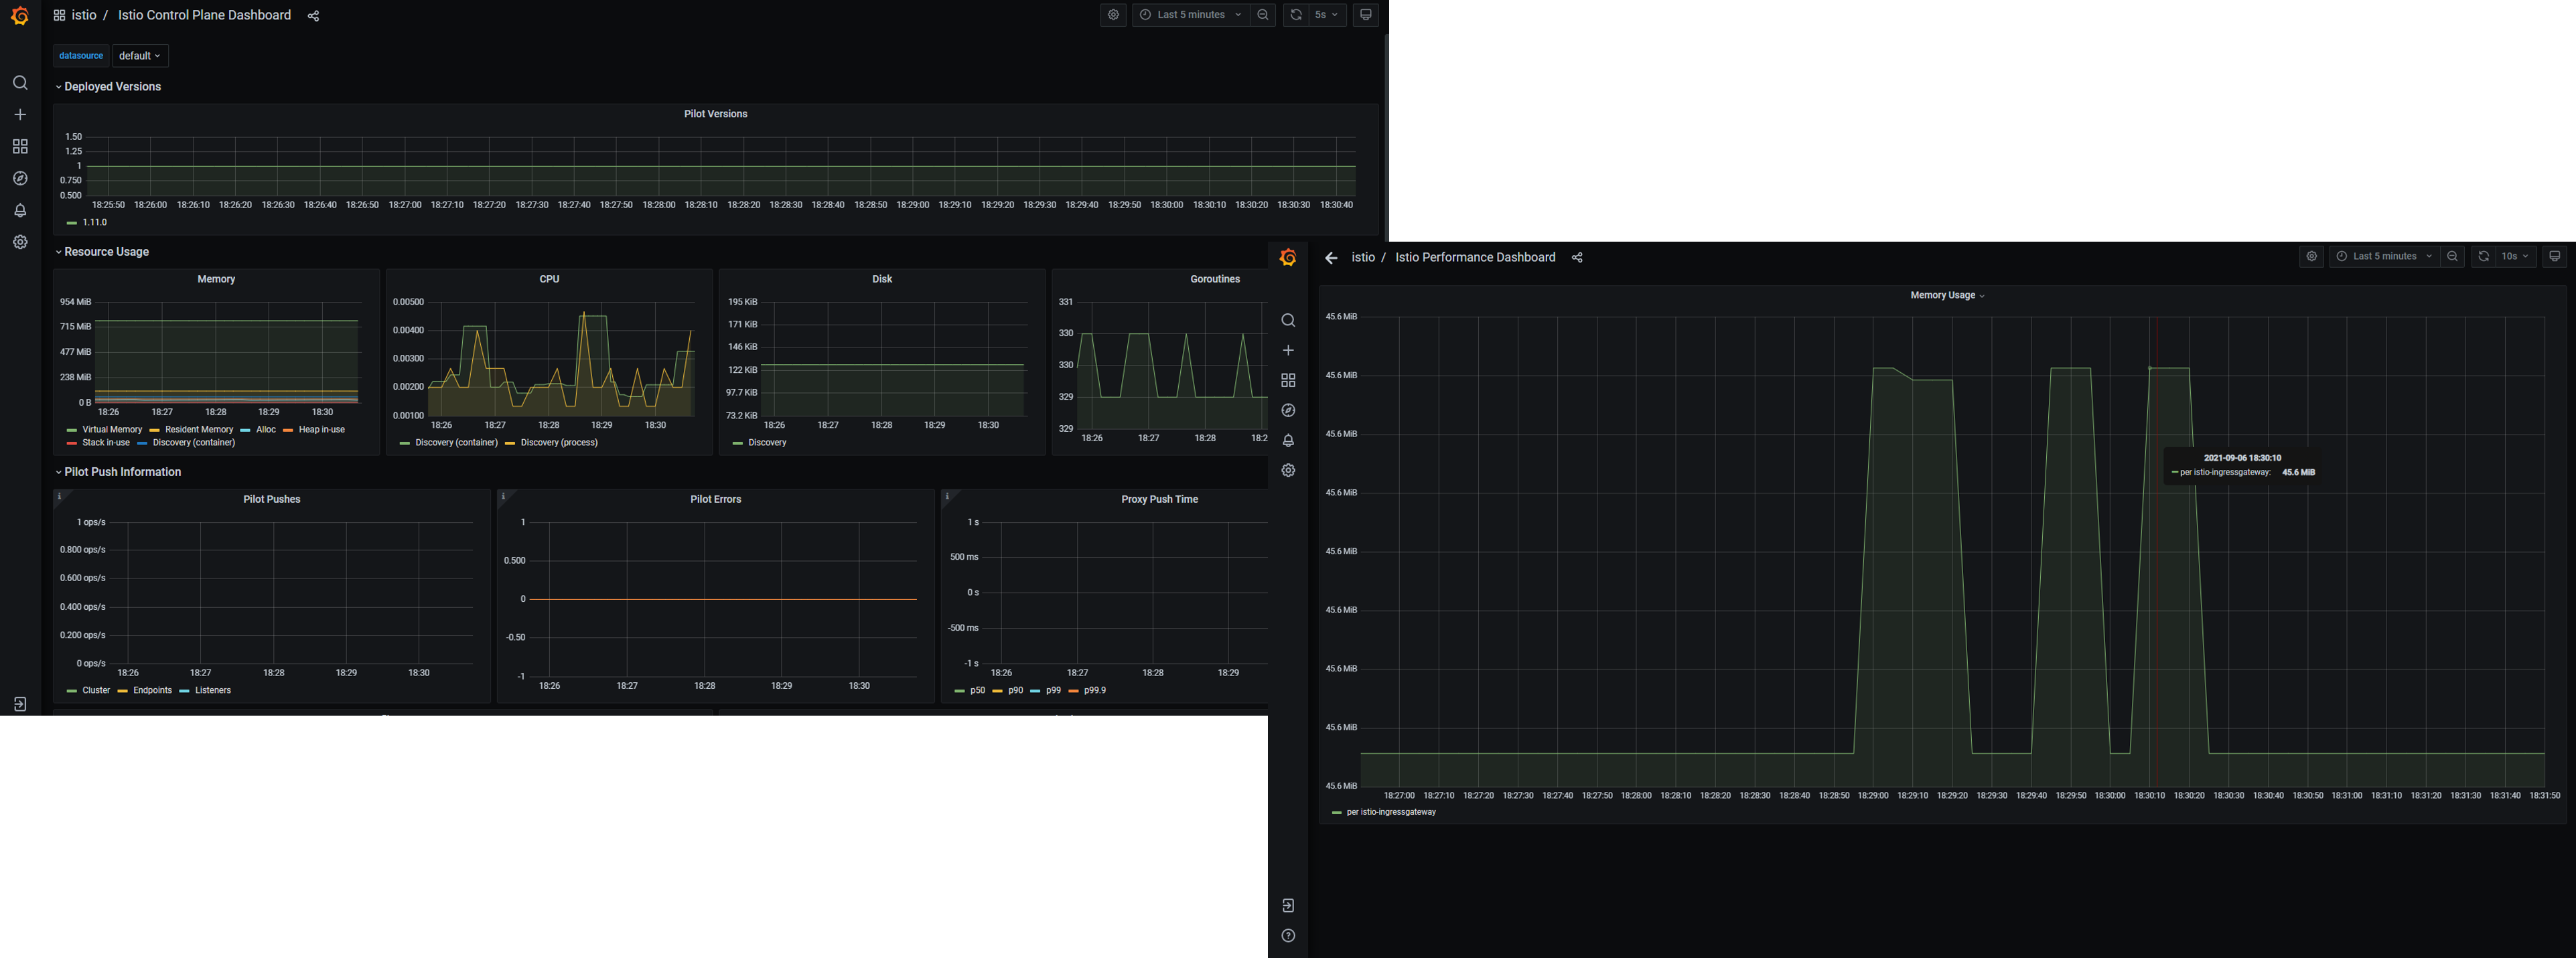Open Control Plane dashboard settings gear

1113,15
